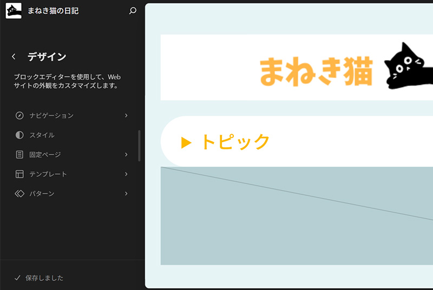
Task: Expand the ナビゲーション chevron
Action: [126, 115]
